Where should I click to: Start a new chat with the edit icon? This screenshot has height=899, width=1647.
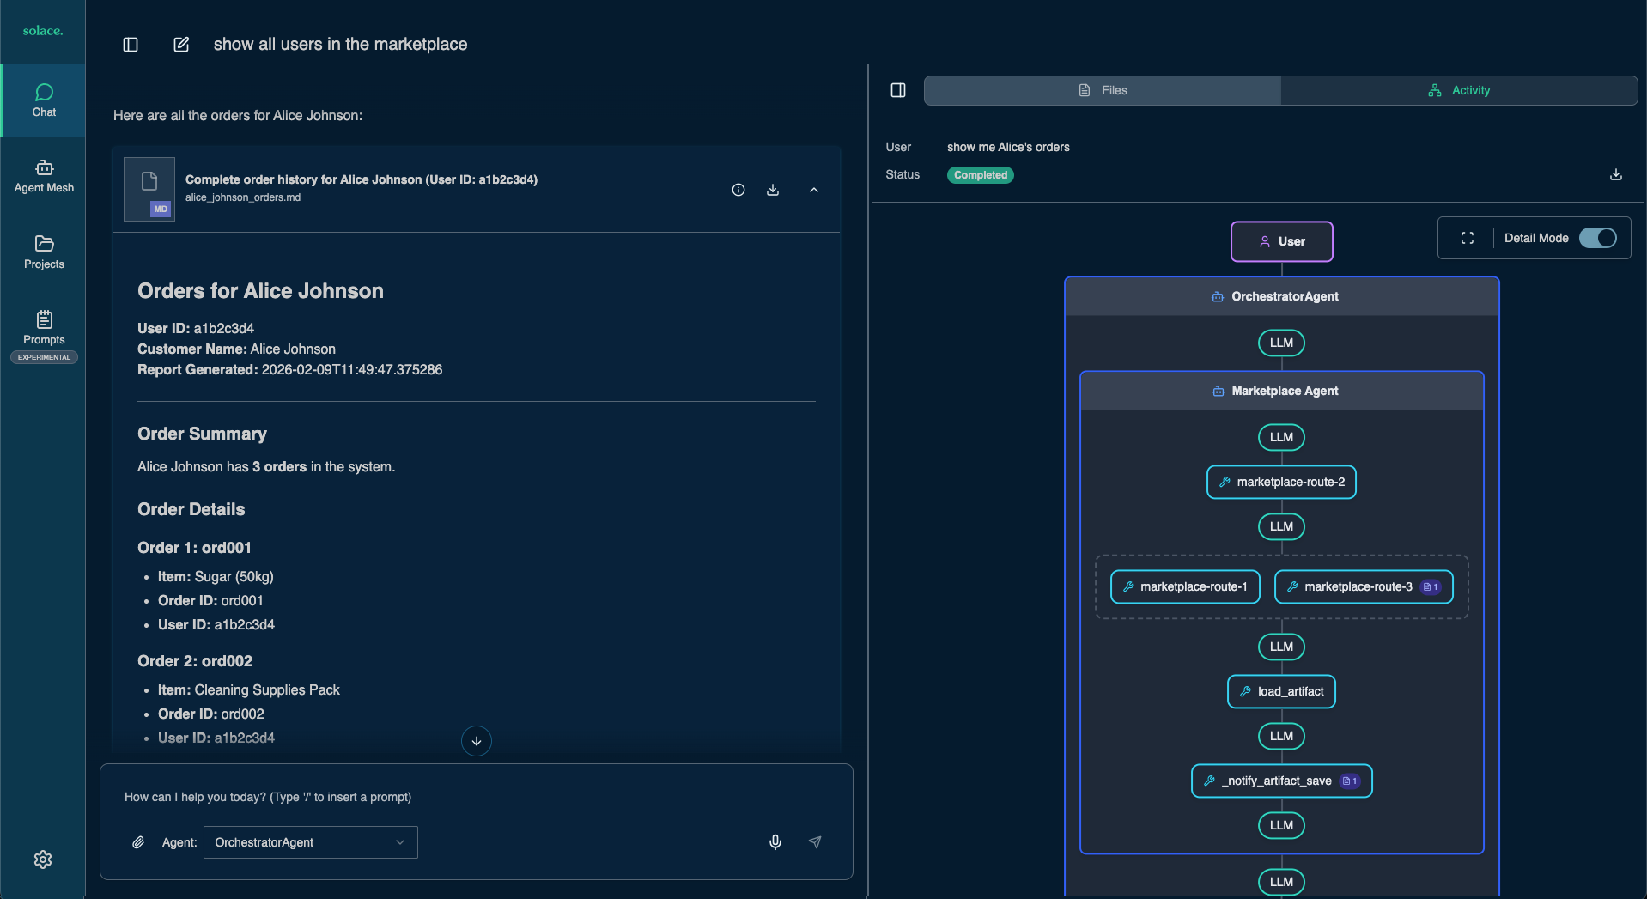click(181, 45)
